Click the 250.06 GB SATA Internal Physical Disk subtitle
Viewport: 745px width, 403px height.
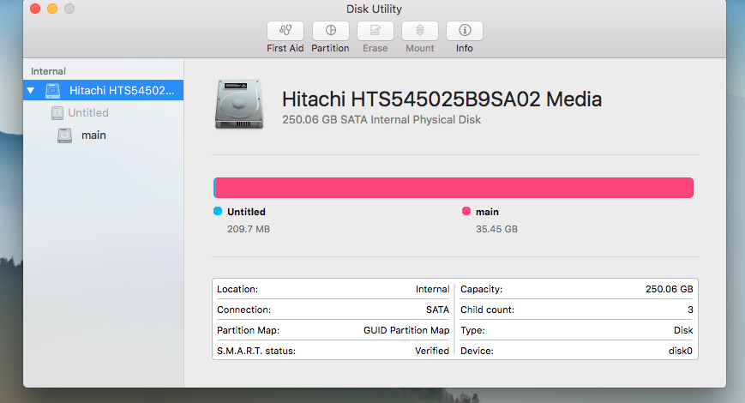(382, 120)
